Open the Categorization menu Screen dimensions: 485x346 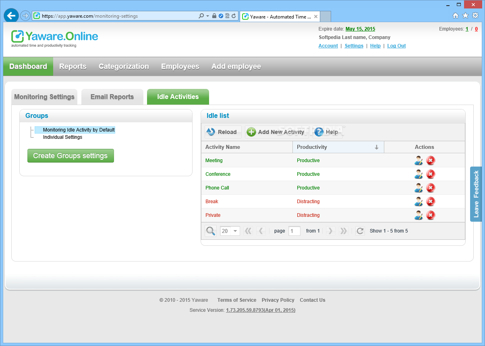124,66
